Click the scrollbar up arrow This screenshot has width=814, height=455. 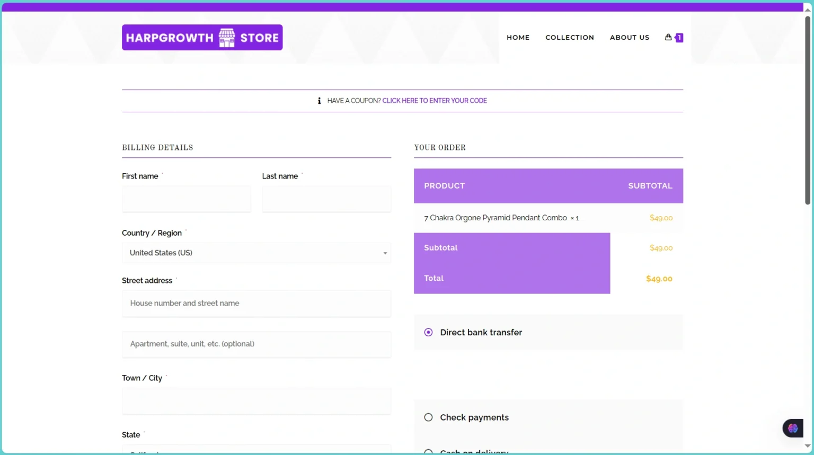[x=808, y=10]
